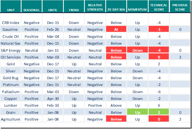The image size is (192, 129).
Task: Click the red 'Down' momentum cell for S&P Energy
Action: pyautogui.click(x=138, y=50)
